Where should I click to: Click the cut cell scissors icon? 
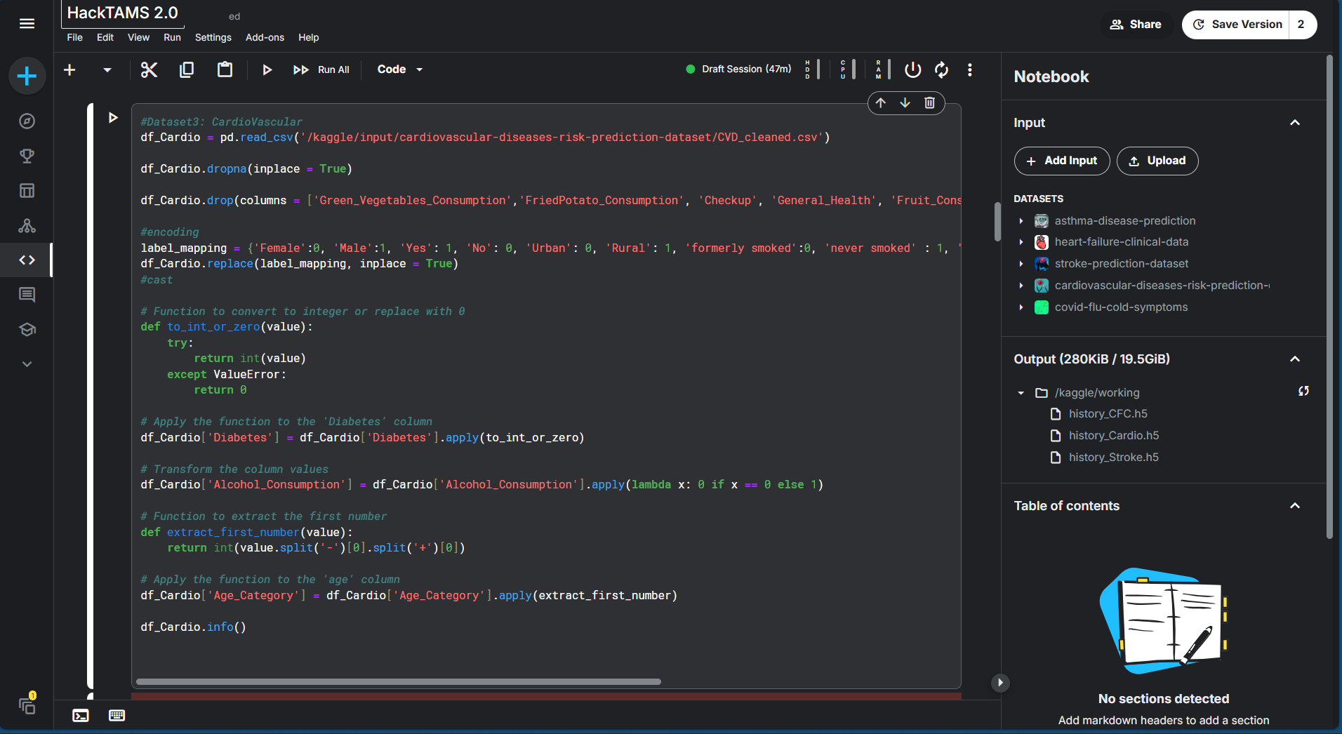coord(149,69)
